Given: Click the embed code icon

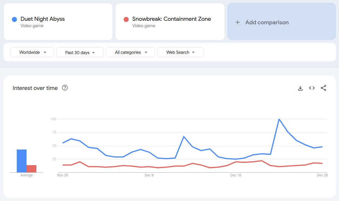Looking at the screenshot, I should click(x=312, y=88).
